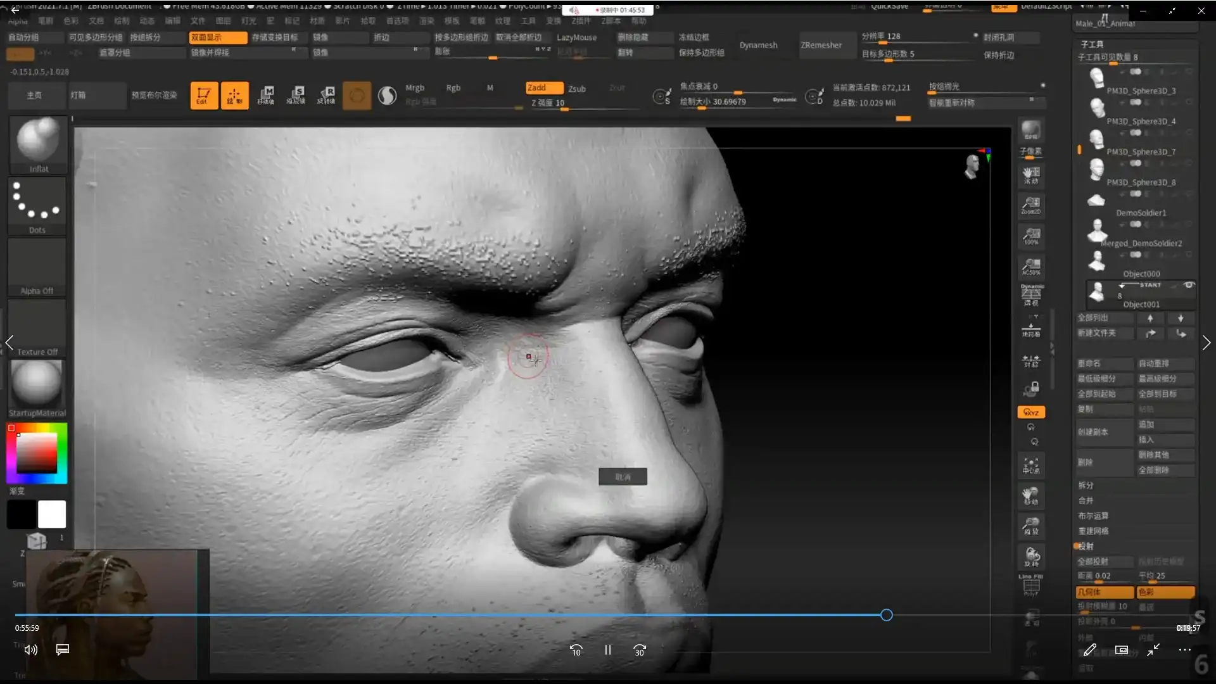Collapse the 子工具 subtool panel header

click(x=1092, y=44)
